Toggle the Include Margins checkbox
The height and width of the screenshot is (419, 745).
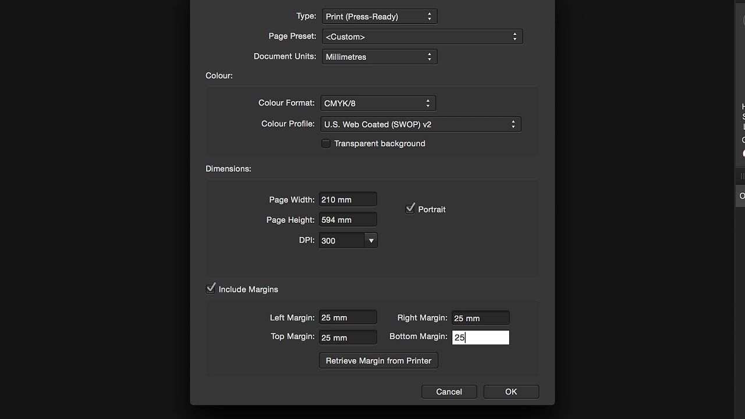pos(211,289)
